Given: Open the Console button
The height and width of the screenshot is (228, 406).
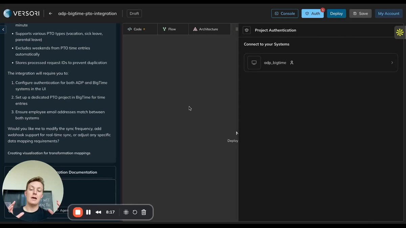Looking at the screenshot, I should pos(285,14).
